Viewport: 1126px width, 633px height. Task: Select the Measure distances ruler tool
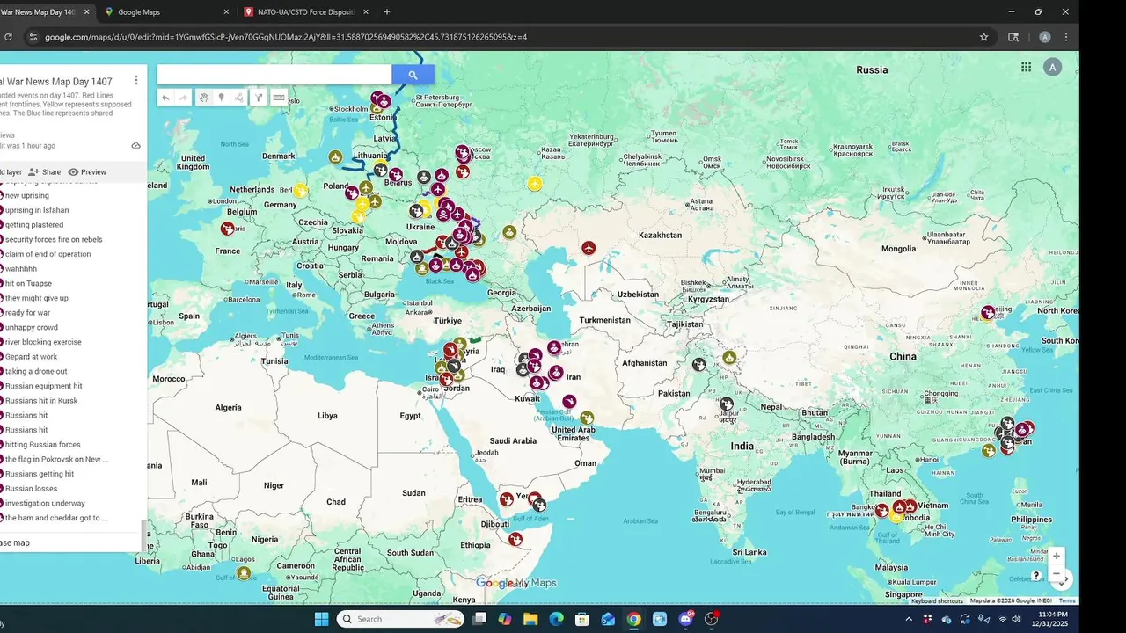click(279, 98)
